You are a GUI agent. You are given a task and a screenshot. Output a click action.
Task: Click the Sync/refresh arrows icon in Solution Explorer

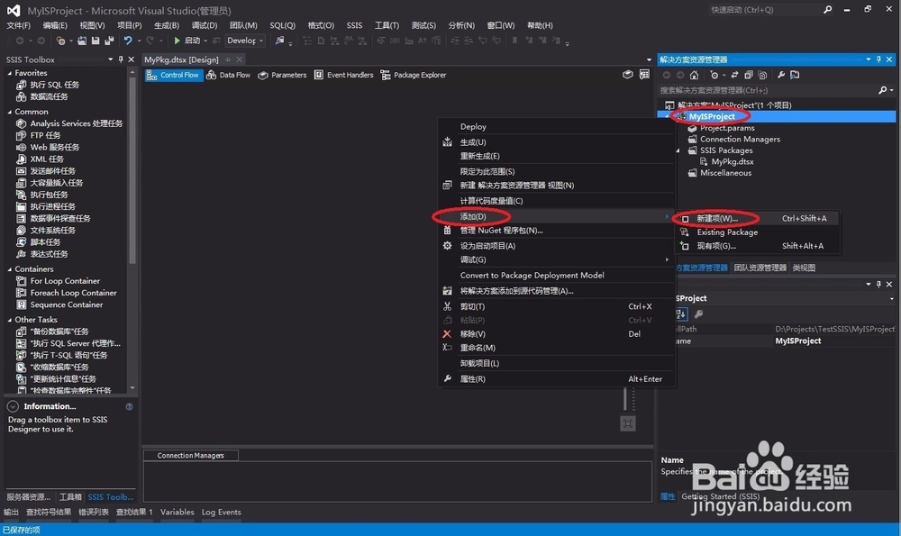coord(734,75)
